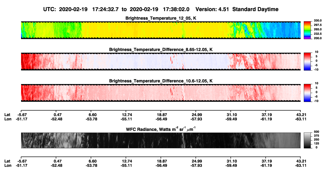
Task: Click the 5 tick on the 10.6-12.05 color bar
Action: 317,88
